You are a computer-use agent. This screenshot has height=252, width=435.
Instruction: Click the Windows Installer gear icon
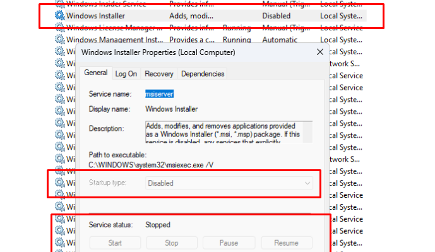click(59, 16)
